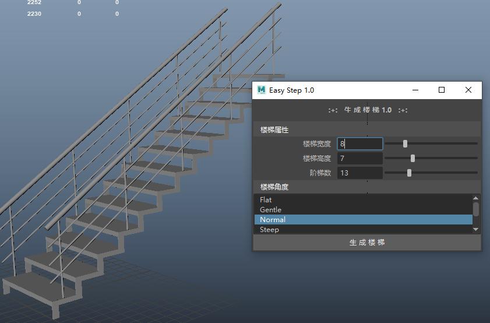Click the 阶梯数 slider handle
Image resolution: width=490 pixels, height=323 pixels.
pos(409,173)
